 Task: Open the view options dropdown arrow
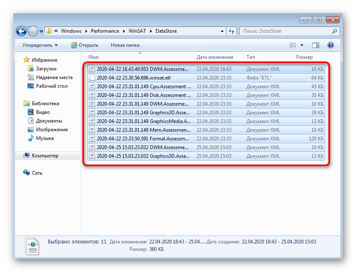point(302,45)
